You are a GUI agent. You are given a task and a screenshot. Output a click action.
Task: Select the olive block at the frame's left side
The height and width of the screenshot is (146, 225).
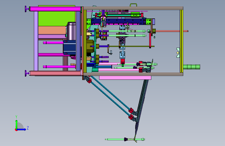(x=90, y=46)
